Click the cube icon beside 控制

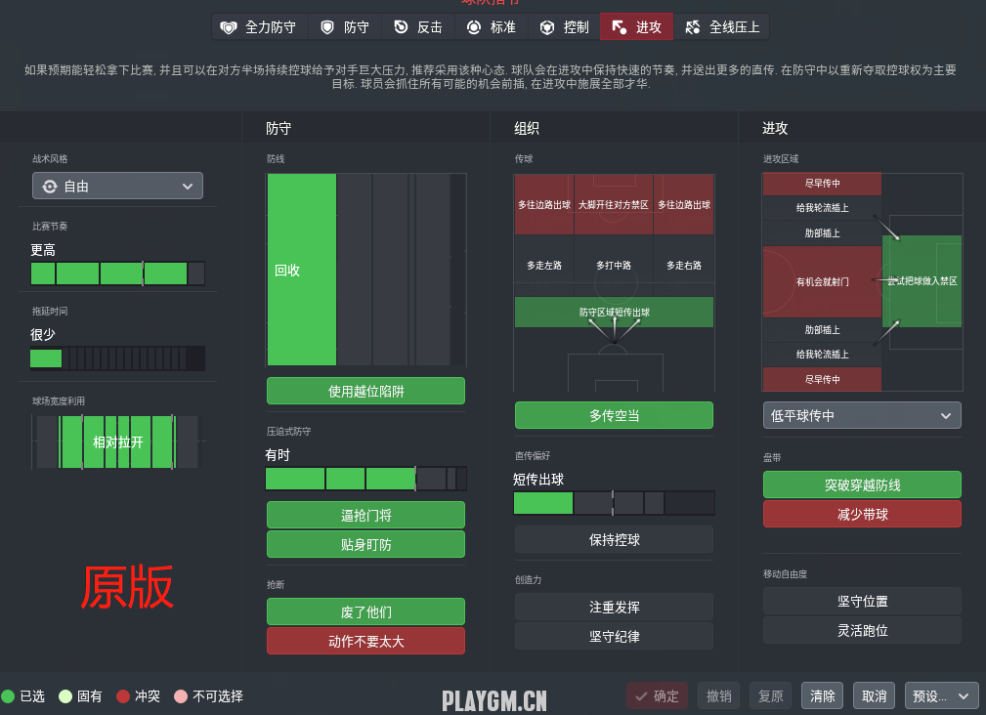(547, 27)
